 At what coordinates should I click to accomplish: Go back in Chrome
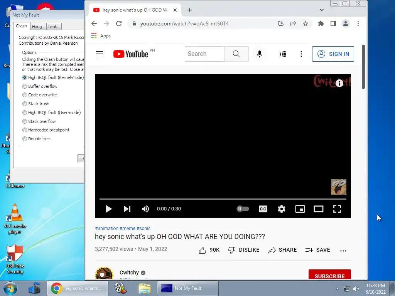click(x=94, y=24)
